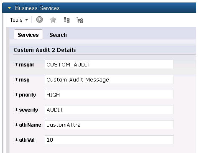Click the attrName field containing customAttr2

click(109, 125)
